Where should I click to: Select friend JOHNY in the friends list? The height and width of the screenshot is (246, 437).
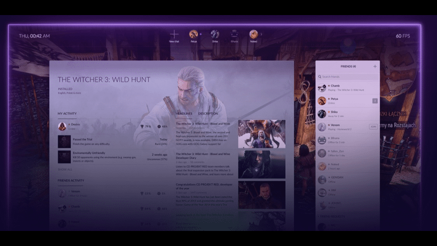coord(348,205)
